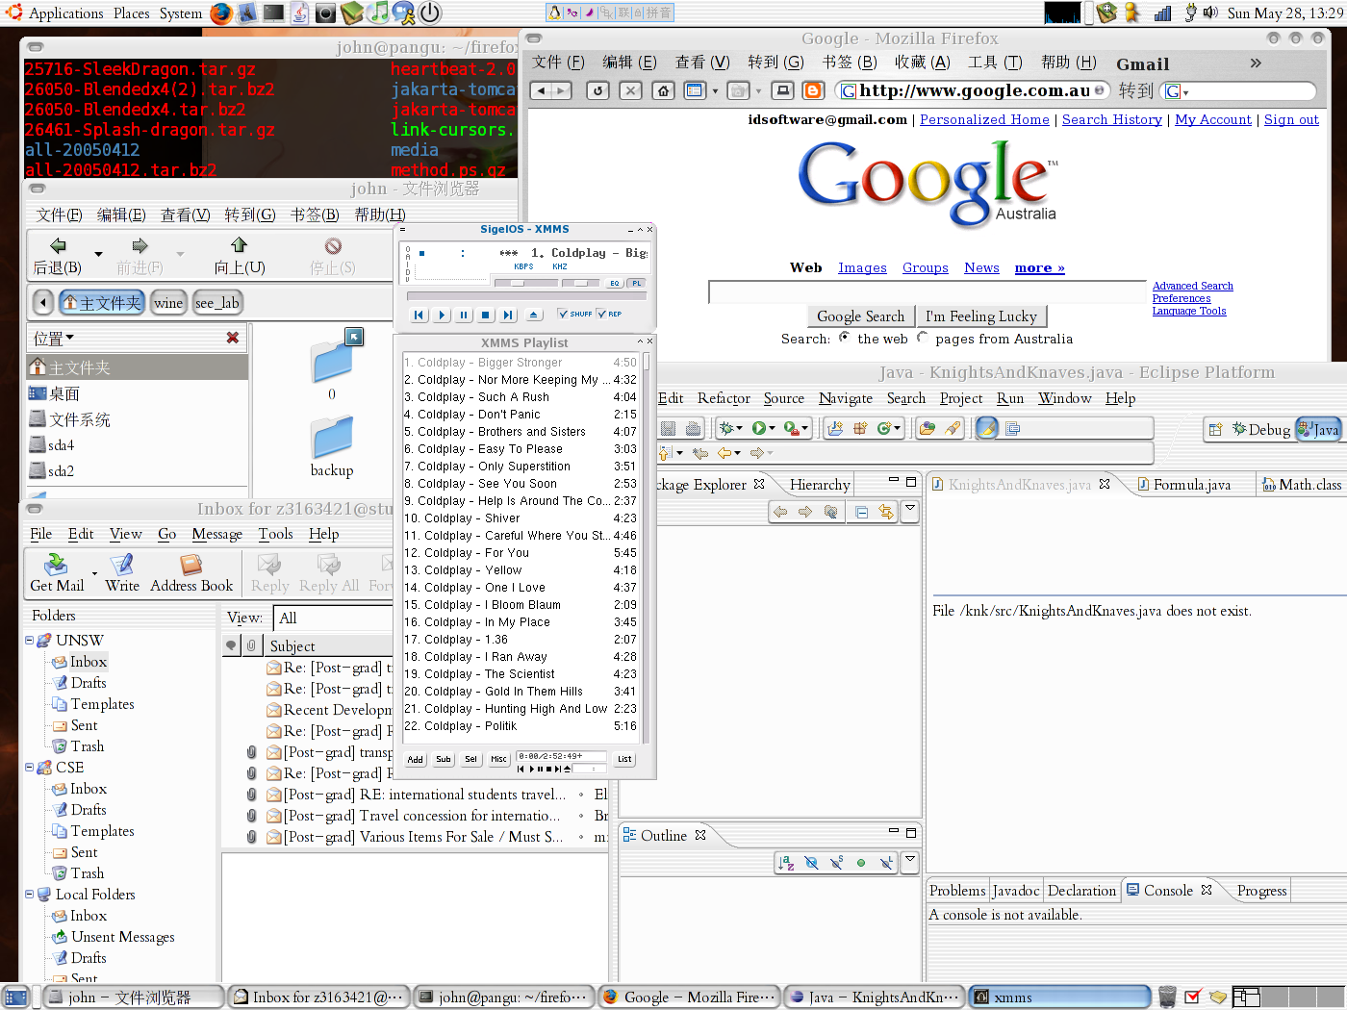Open the Console tab in Eclipse
The width and height of the screenshot is (1347, 1010).
pos(1168,891)
